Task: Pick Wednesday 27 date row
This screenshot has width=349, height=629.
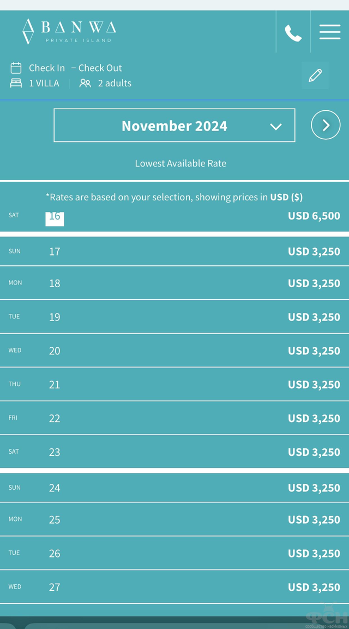Action: click(174, 586)
